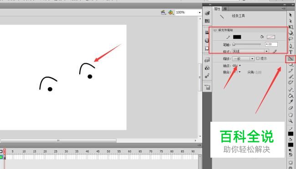Collapse the 填充和笔触 section
Viewport: 296px width, 169px height.
tap(215, 30)
